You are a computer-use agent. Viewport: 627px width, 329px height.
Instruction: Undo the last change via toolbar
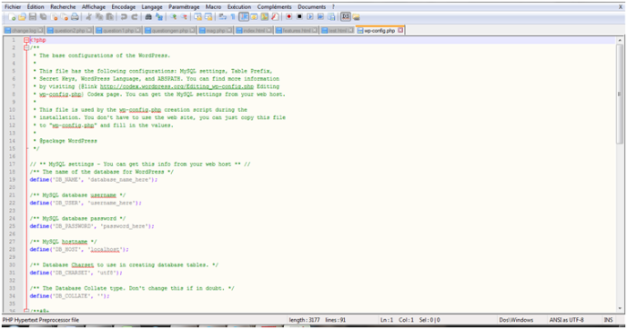124,17
